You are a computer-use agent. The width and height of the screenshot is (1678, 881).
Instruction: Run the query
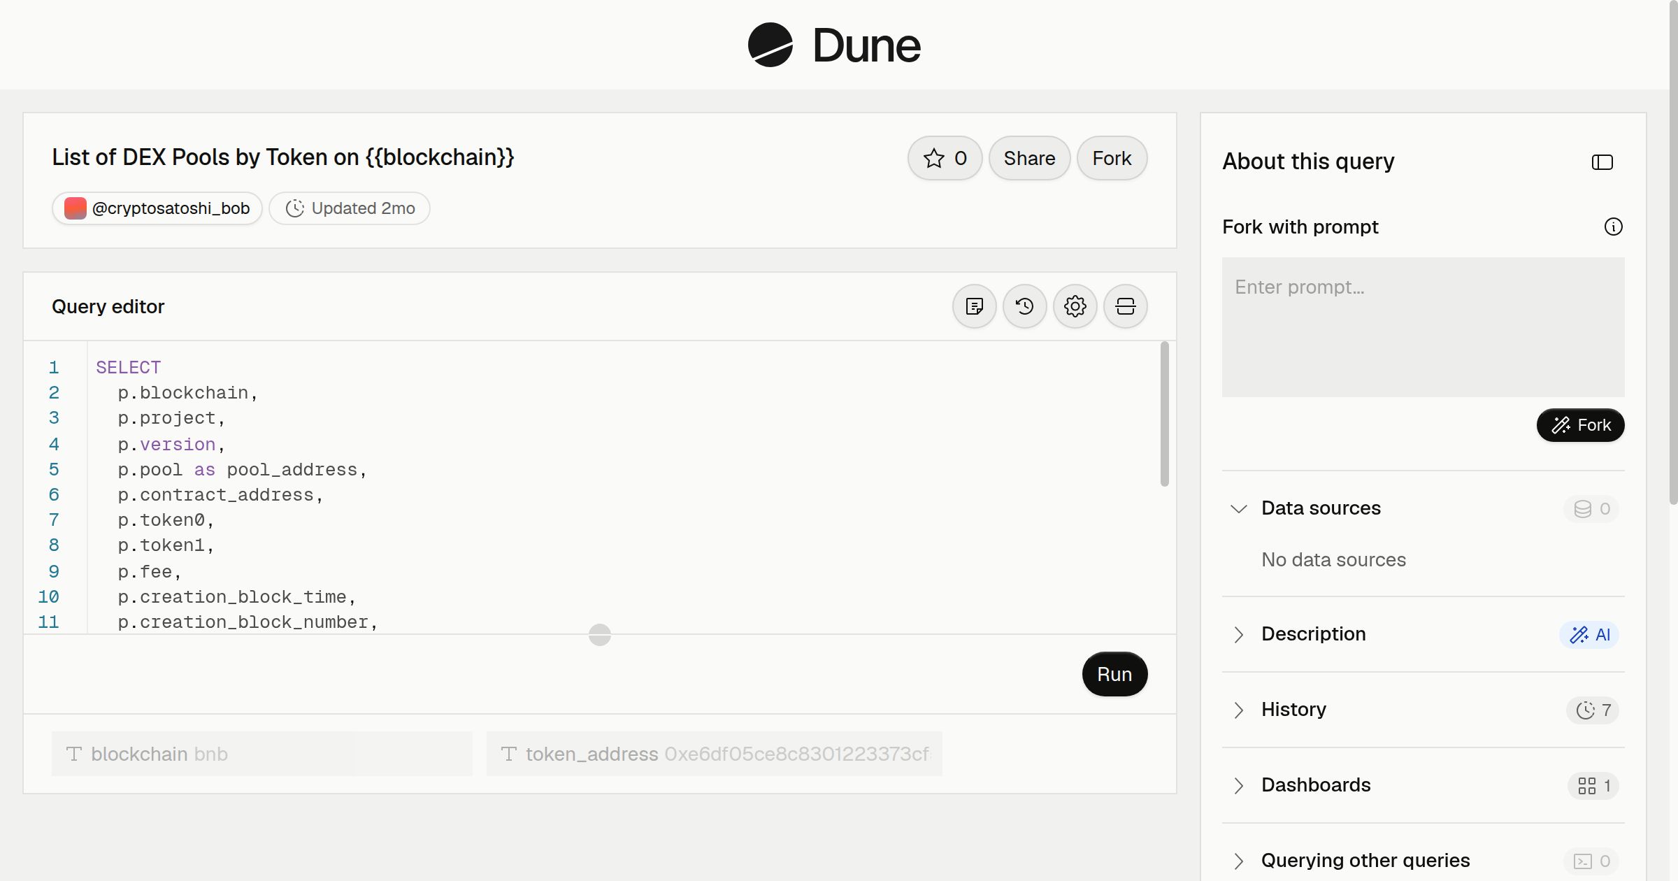1114,674
